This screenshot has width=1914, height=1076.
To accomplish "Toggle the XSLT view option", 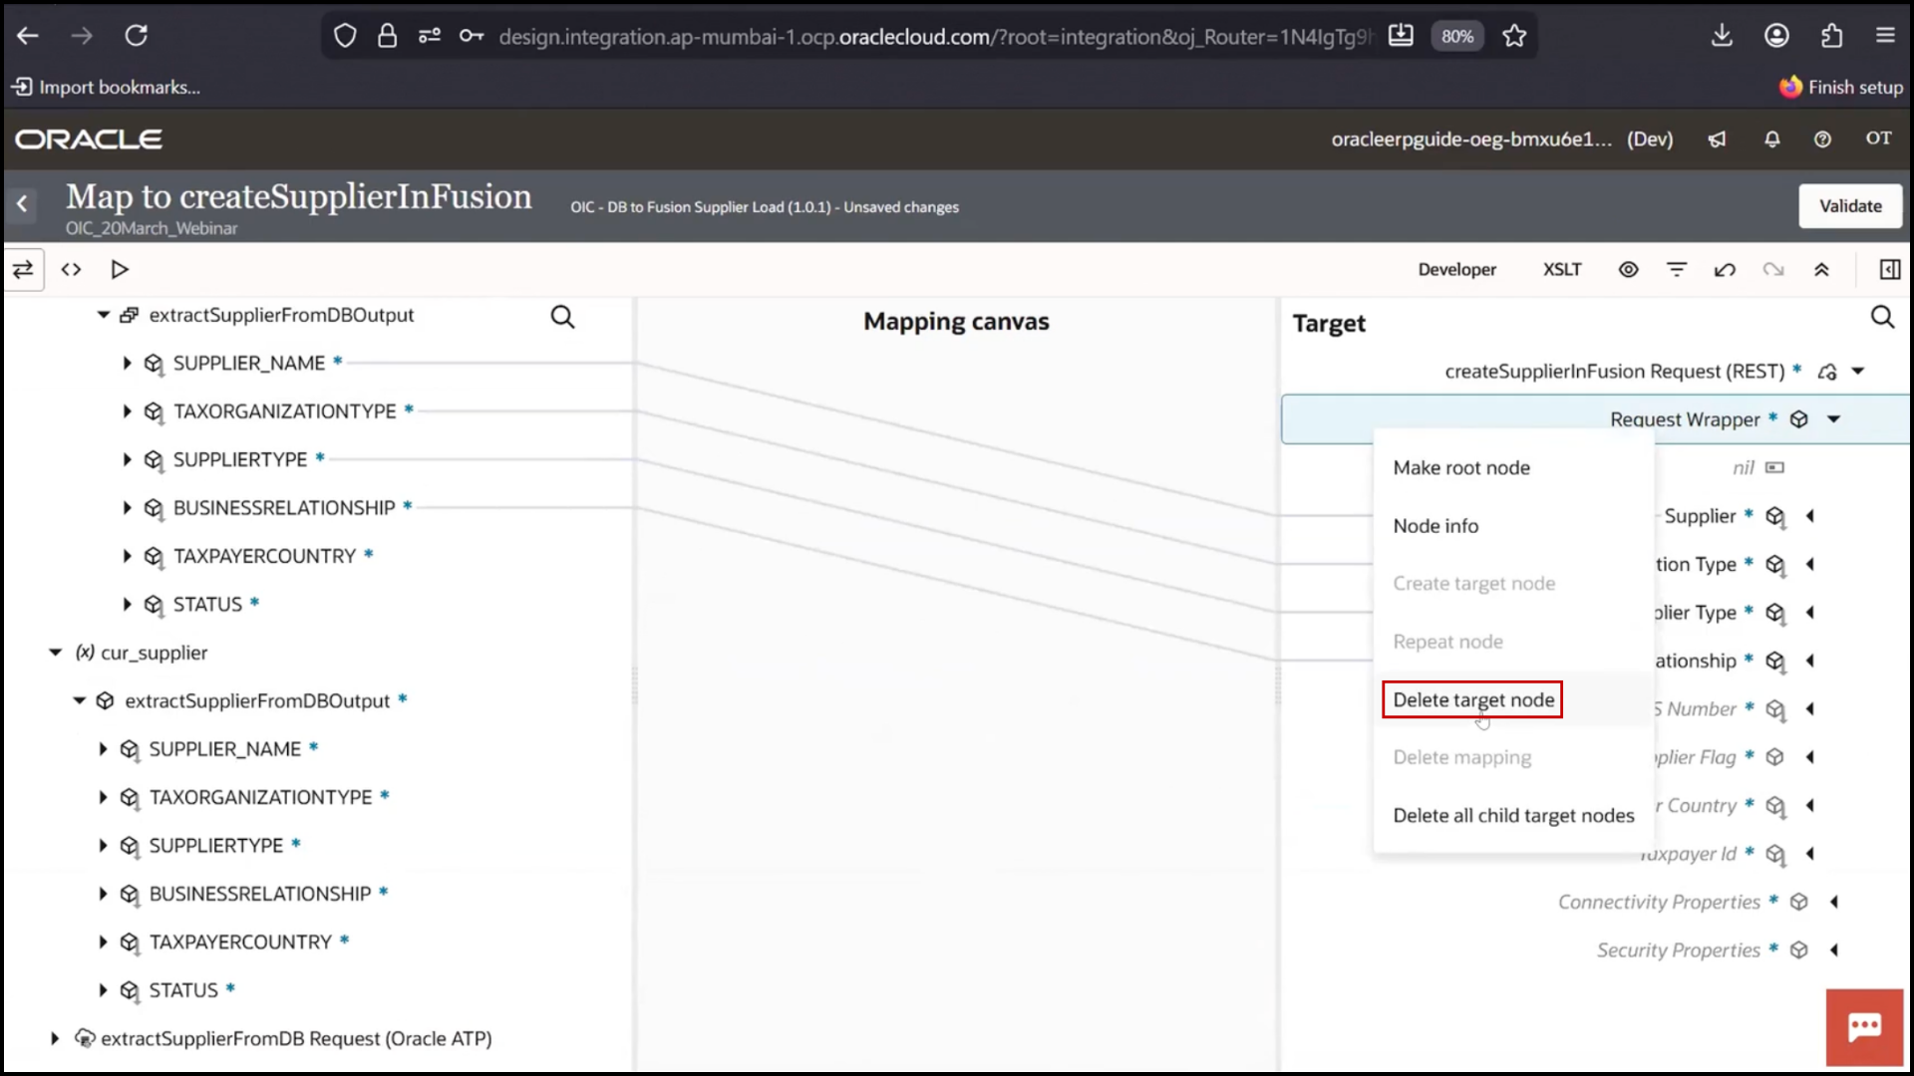I will point(1562,269).
